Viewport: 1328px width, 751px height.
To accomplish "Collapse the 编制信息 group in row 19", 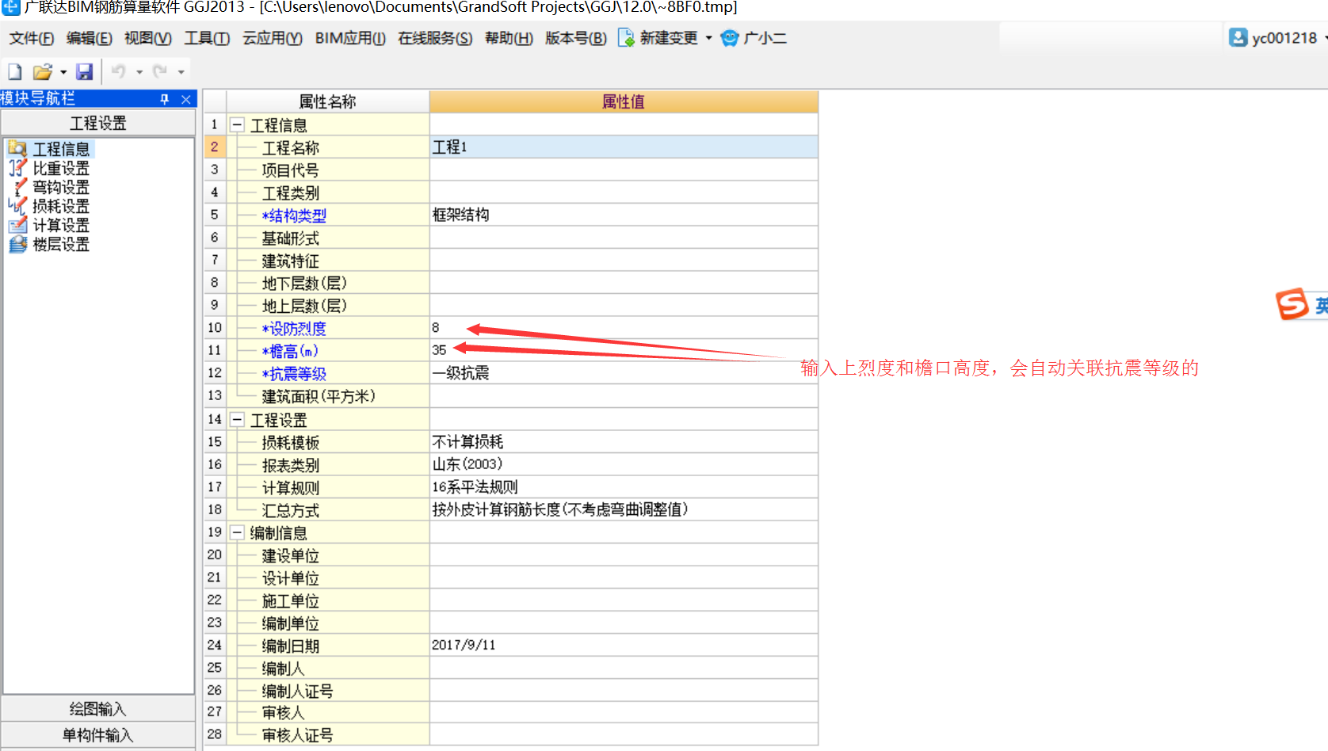I will [x=237, y=532].
